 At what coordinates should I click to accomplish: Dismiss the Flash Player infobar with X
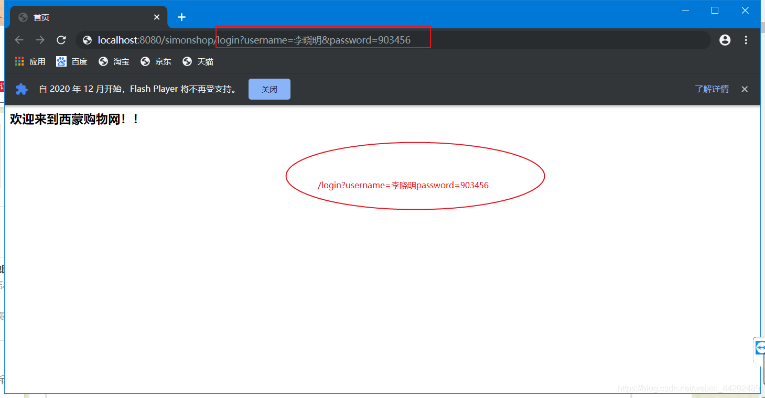tap(745, 89)
